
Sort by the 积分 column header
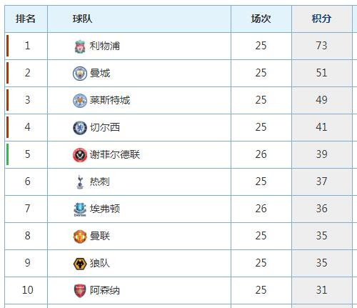(322, 19)
